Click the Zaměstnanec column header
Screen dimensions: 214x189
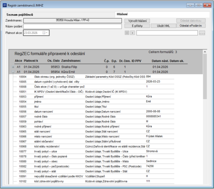coord(71,61)
